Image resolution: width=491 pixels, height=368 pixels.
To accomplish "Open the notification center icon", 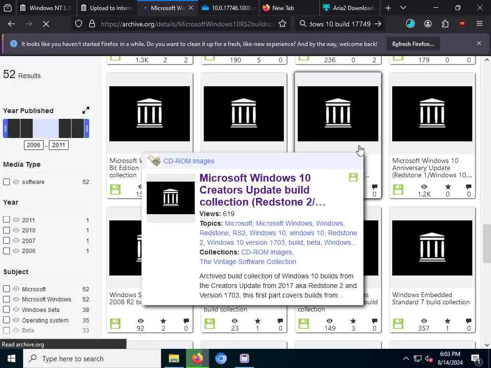I will click(476, 358).
